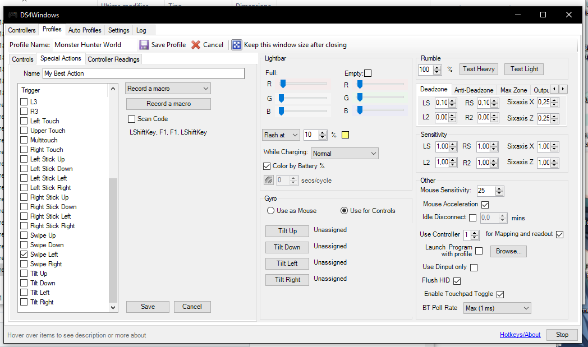Toggle the Mouse Acceleration checkbox
Viewport: 588px width, 347px height.
pos(485,205)
